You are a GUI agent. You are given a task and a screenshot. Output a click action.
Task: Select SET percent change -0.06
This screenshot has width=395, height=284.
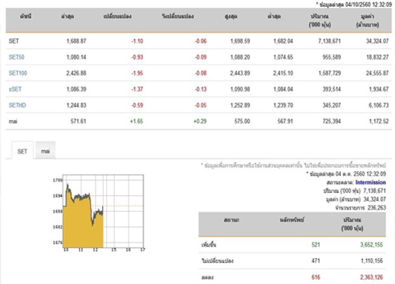tap(200, 41)
